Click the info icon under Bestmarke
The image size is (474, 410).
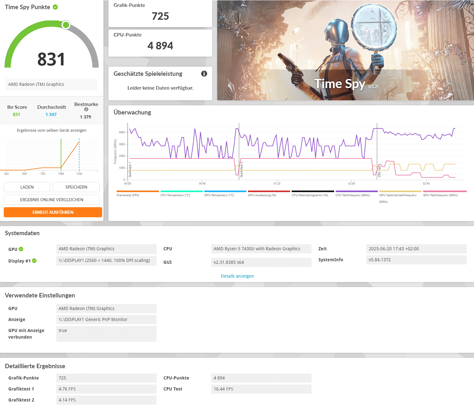(x=86, y=109)
